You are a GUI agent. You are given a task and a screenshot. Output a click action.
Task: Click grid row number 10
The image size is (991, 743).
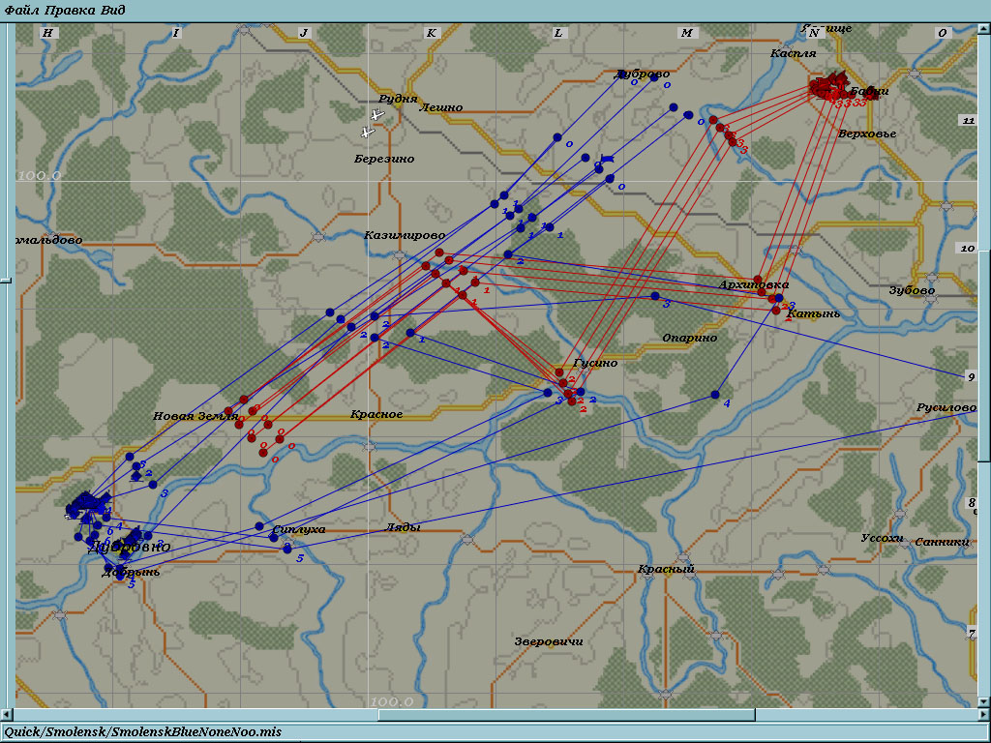[x=968, y=249]
